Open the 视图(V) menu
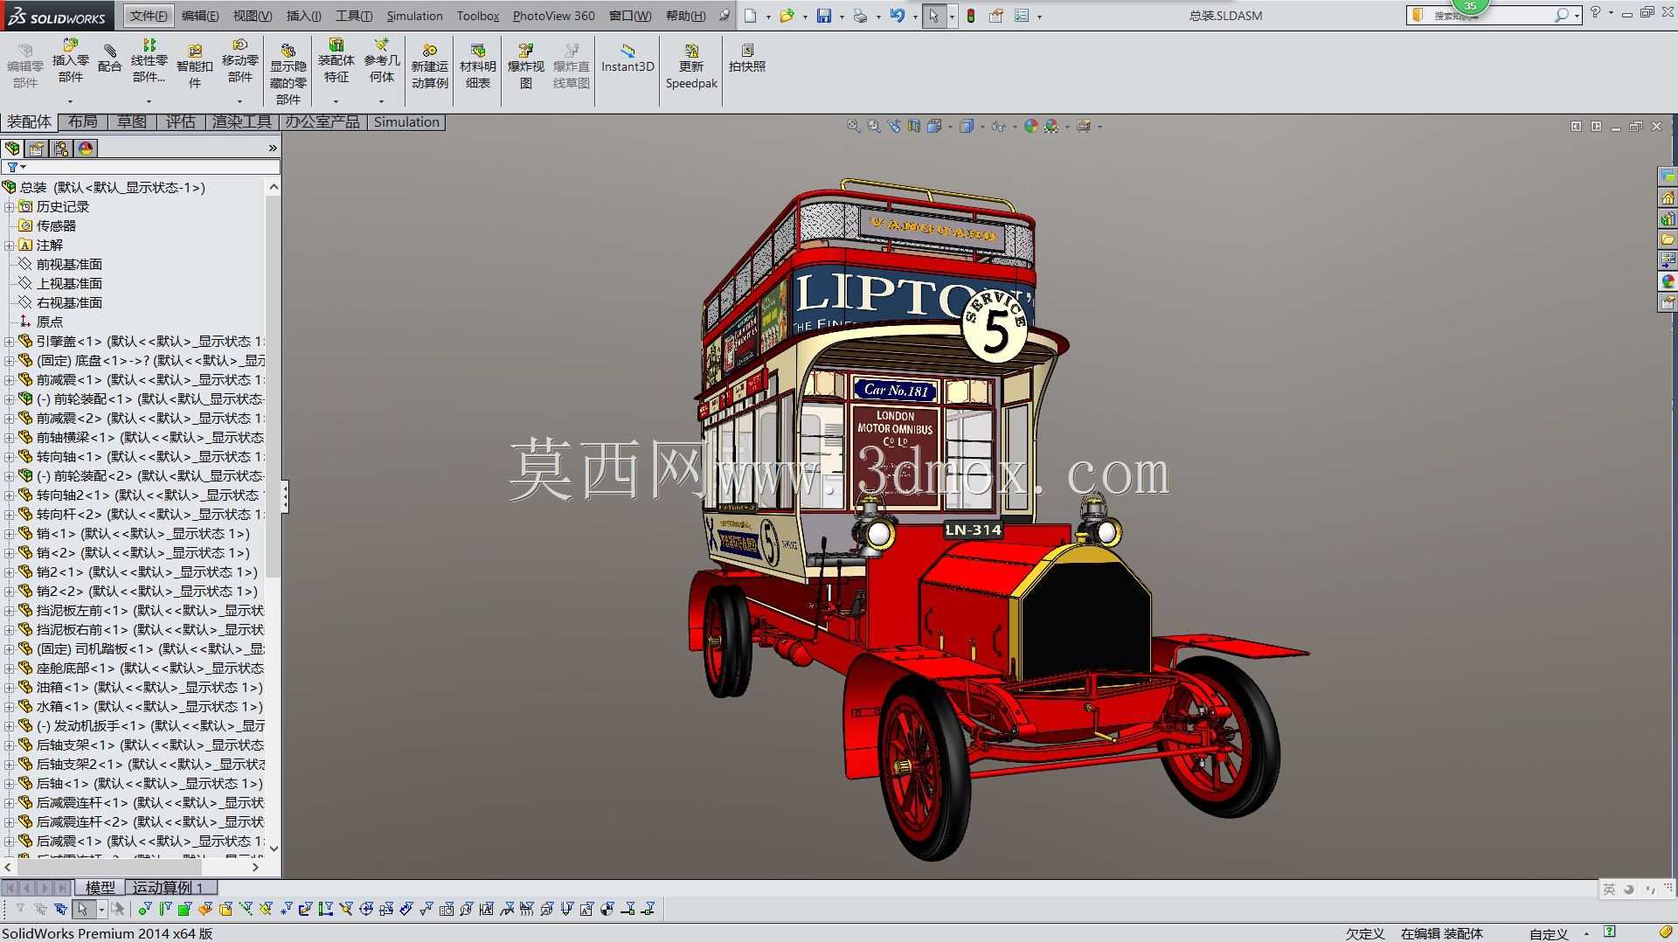Viewport: 1678px width, 942px height. (252, 16)
